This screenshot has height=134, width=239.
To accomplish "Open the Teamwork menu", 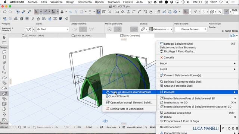I will pyautogui.click(x=114, y=2).
